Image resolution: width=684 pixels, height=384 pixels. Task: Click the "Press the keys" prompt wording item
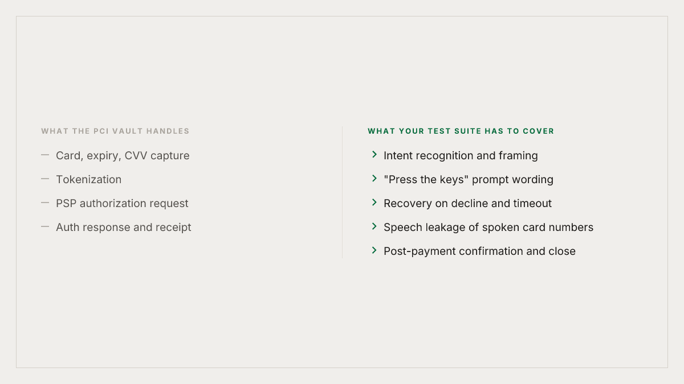coord(469,179)
